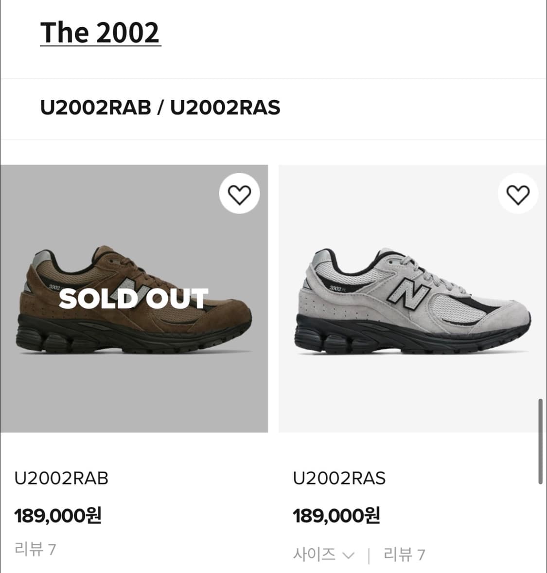Image resolution: width=547 pixels, height=573 pixels.
Task: Click the SOLD OUT overlay label
Action: point(134,298)
